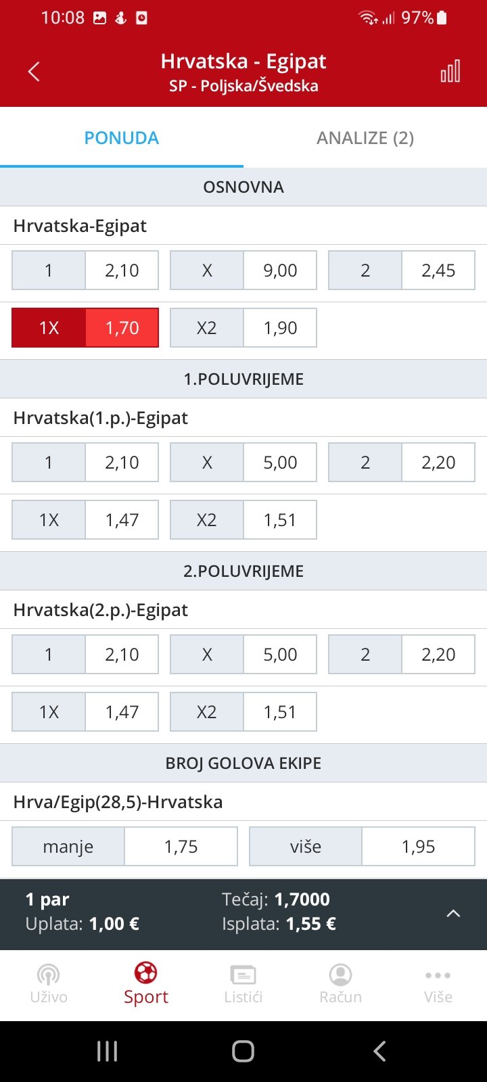The height and width of the screenshot is (1082, 487).
Task: Tap the back arrow in the header
Action: 34,72
